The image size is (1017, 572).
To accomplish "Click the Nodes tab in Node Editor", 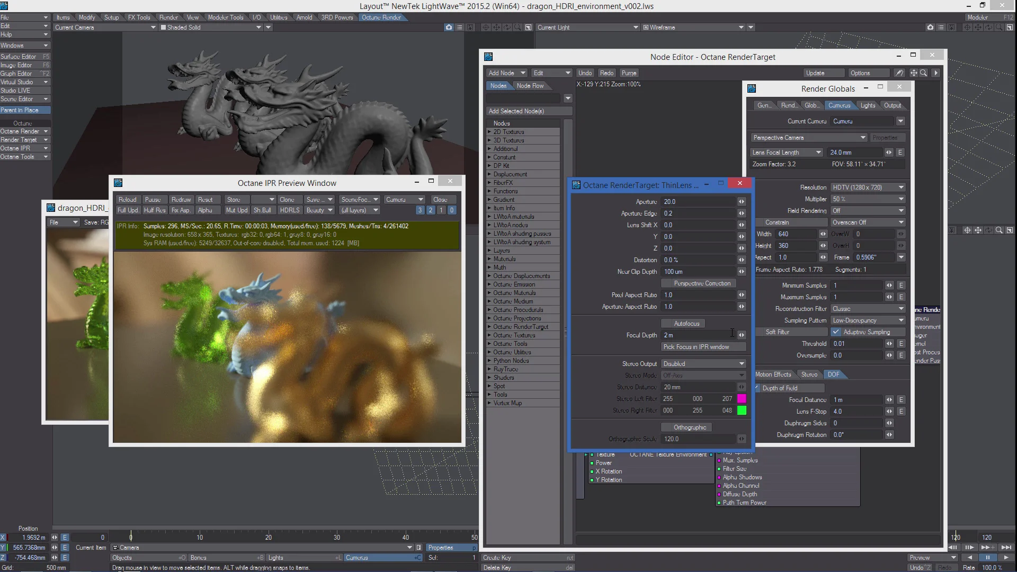I will [x=499, y=85].
